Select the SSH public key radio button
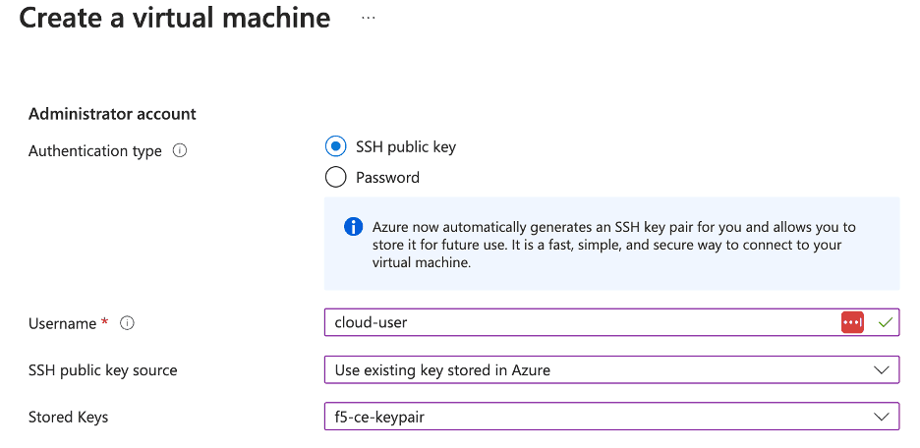The height and width of the screenshot is (448, 920). click(335, 146)
